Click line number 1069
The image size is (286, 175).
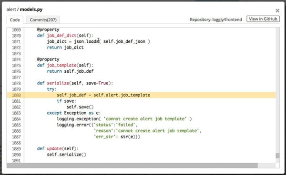pos(16,29)
